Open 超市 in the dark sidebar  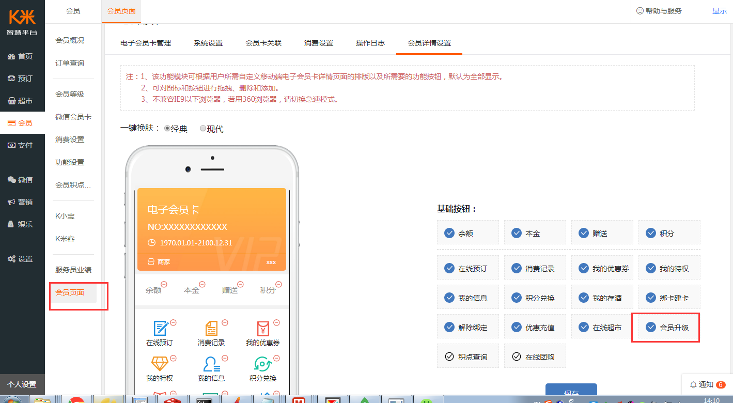click(x=21, y=101)
